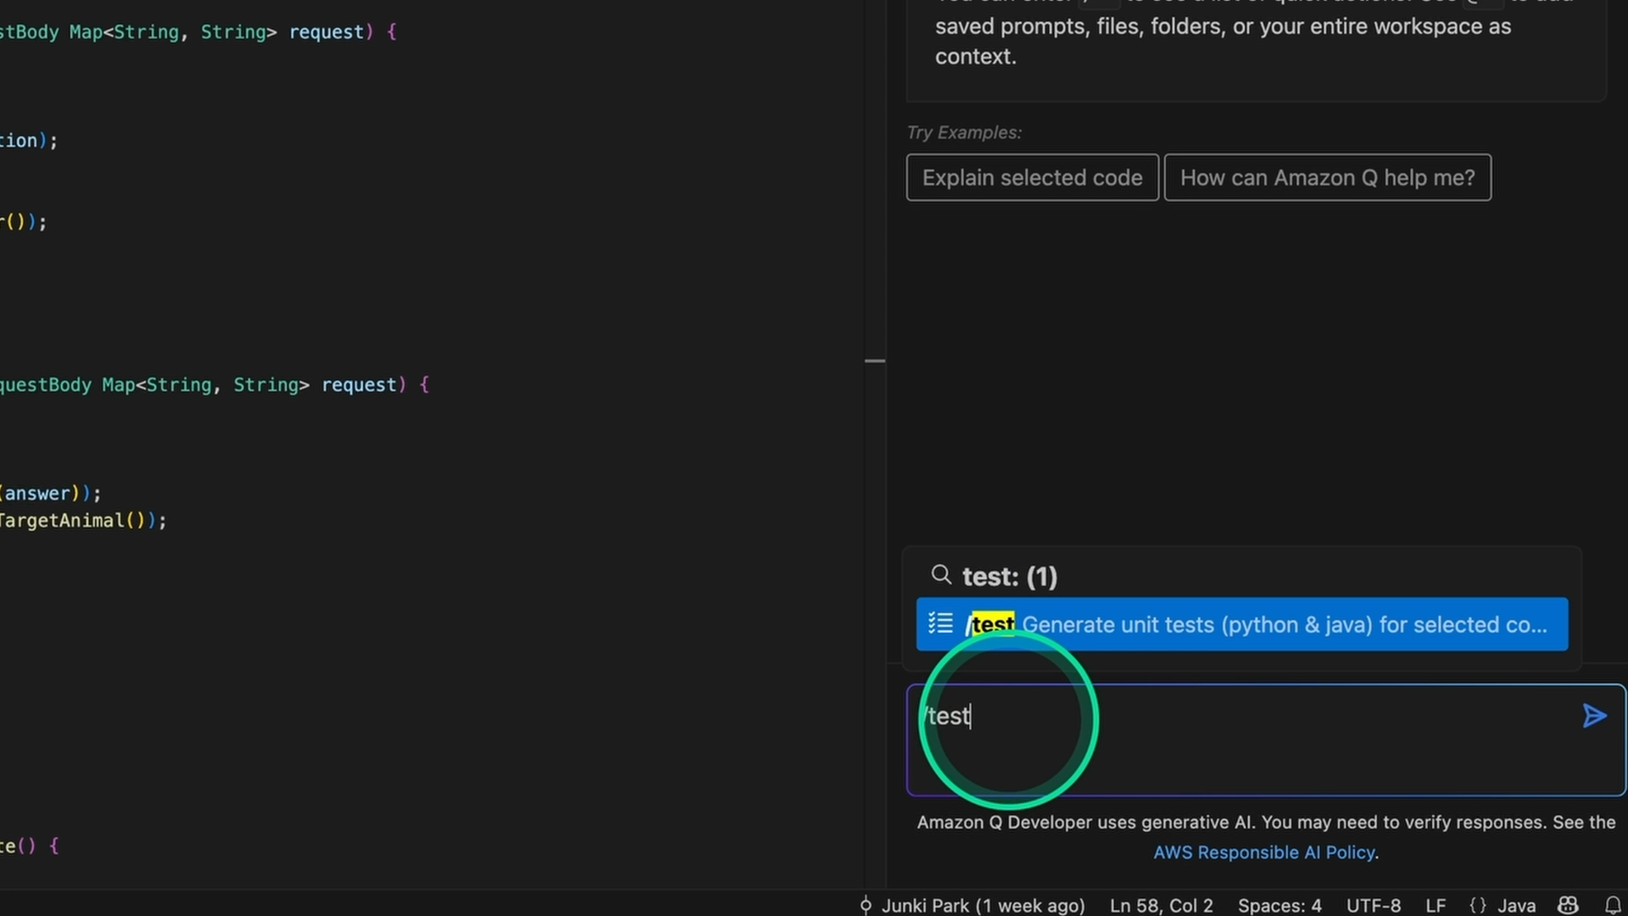Click the Copilot status bar icon

1568,905
